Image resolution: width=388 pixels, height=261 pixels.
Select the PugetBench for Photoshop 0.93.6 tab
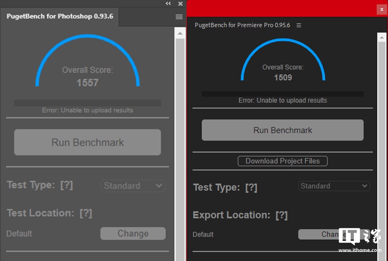pos(60,16)
